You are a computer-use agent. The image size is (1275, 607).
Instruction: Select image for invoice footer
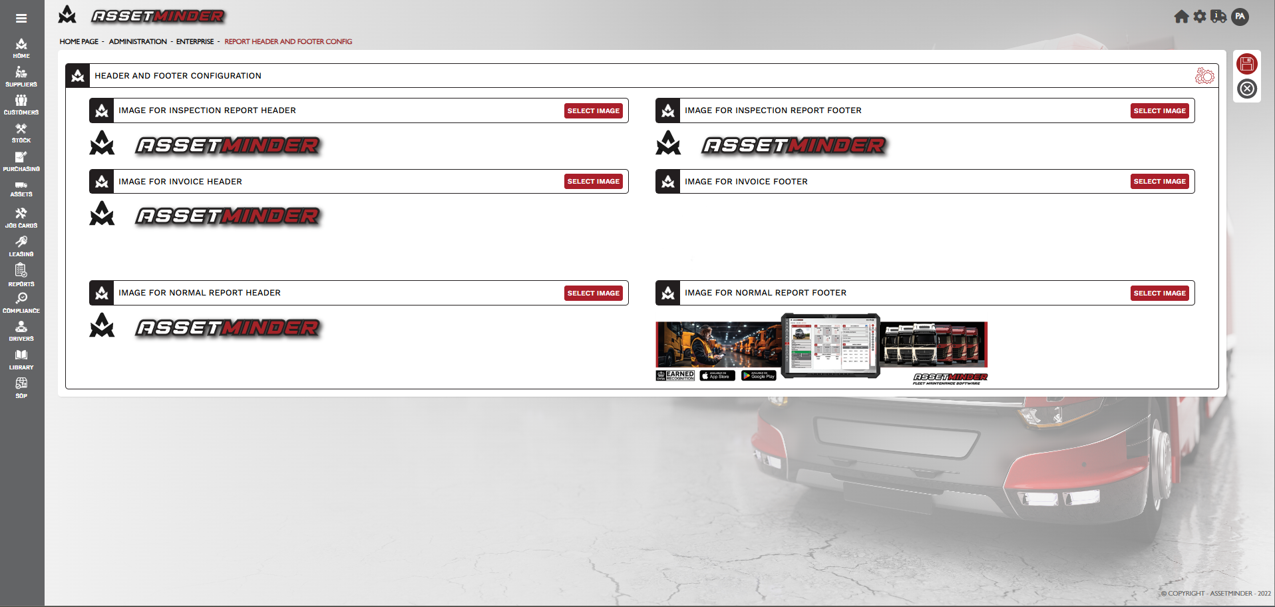(x=1159, y=181)
